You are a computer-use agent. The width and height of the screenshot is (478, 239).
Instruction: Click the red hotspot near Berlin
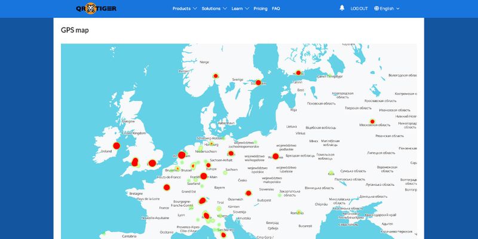231,154
